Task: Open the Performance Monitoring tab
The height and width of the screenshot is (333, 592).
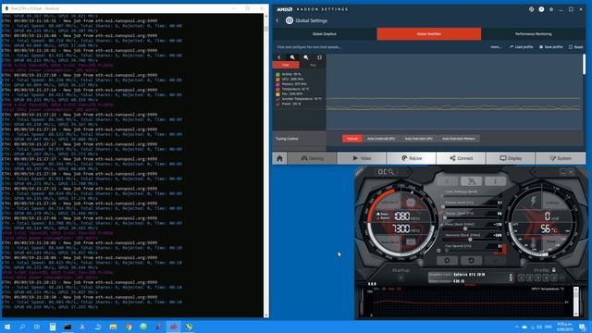Action: click(x=533, y=34)
